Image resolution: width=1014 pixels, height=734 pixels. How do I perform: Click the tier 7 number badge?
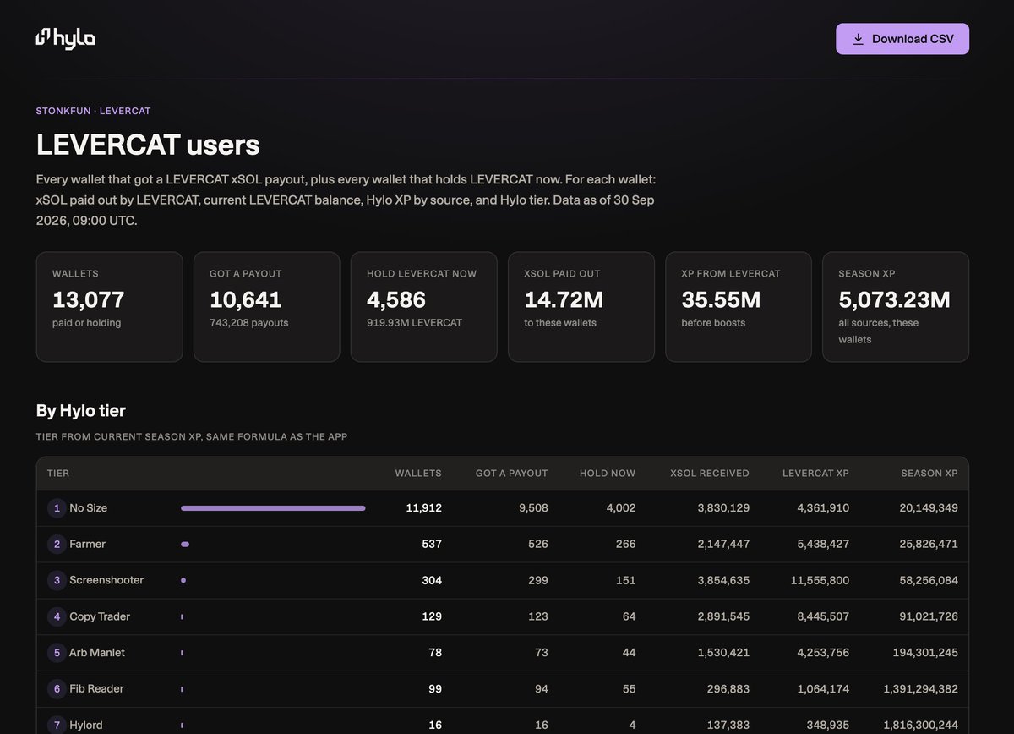pos(57,726)
